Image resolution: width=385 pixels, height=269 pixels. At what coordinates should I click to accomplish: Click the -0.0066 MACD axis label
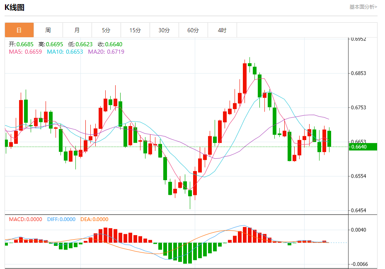[x=359, y=264]
